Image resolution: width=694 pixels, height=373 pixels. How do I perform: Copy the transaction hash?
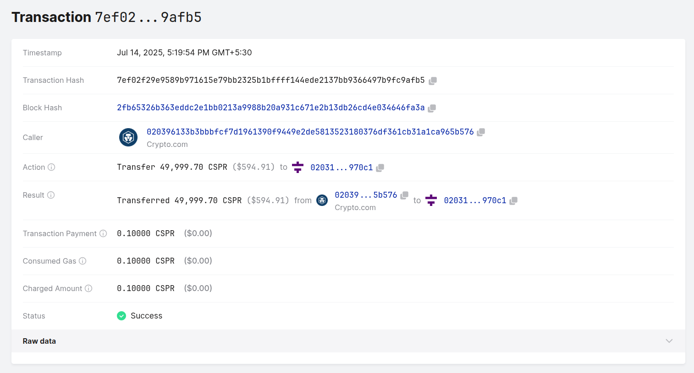(433, 81)
